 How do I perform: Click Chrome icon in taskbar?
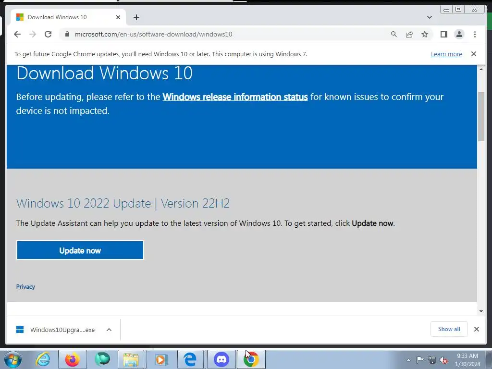point(251,359)
